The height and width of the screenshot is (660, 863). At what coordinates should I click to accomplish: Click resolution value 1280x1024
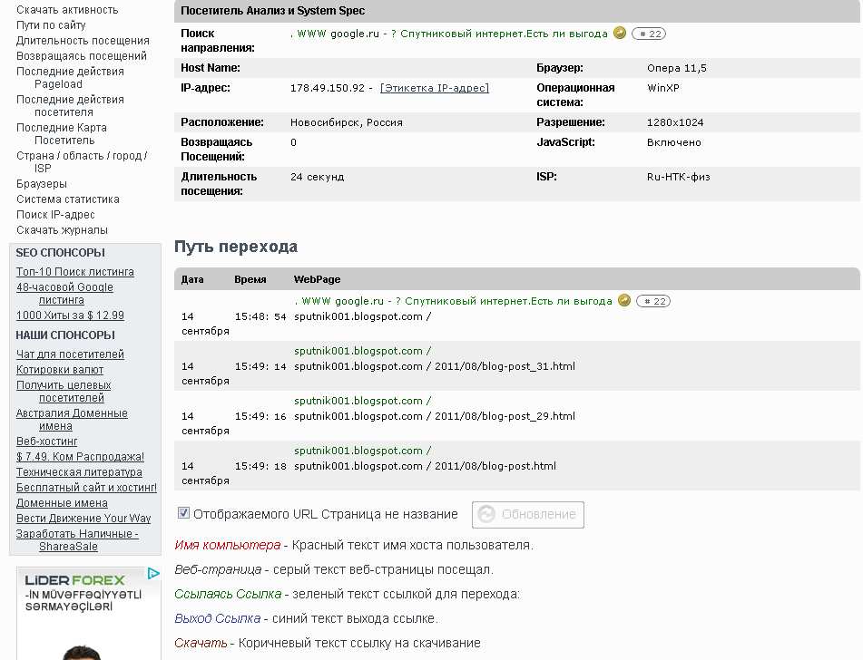coord(675,122)
